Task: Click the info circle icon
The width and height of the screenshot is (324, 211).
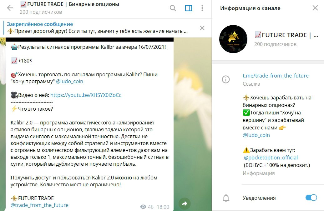Action: click(226, 79)
